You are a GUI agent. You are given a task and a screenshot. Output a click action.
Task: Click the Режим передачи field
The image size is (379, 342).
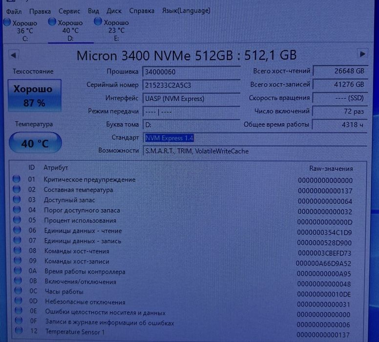(191, 112)
